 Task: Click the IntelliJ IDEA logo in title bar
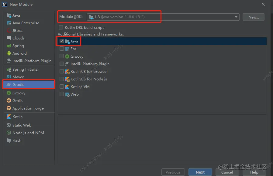tap(5, 4)
